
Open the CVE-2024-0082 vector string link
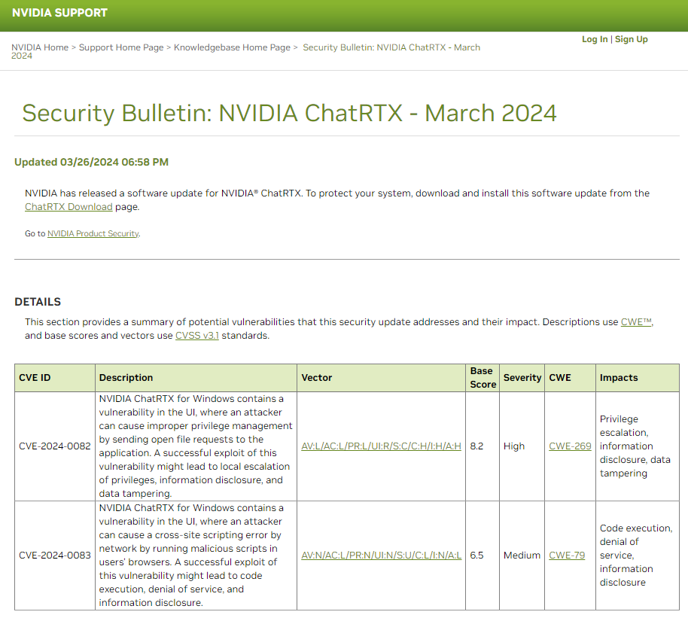coord(381,446)
